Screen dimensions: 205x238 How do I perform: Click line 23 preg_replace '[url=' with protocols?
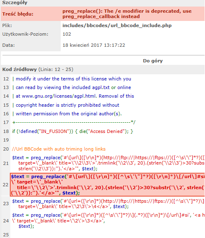[x=108, y=204]
